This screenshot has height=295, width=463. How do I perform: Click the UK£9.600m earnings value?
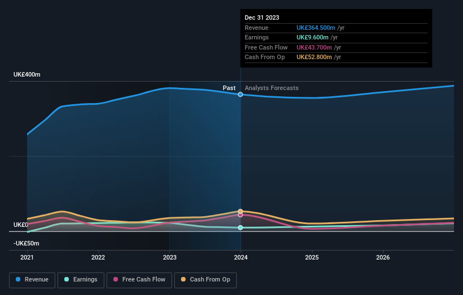(312, 37)
